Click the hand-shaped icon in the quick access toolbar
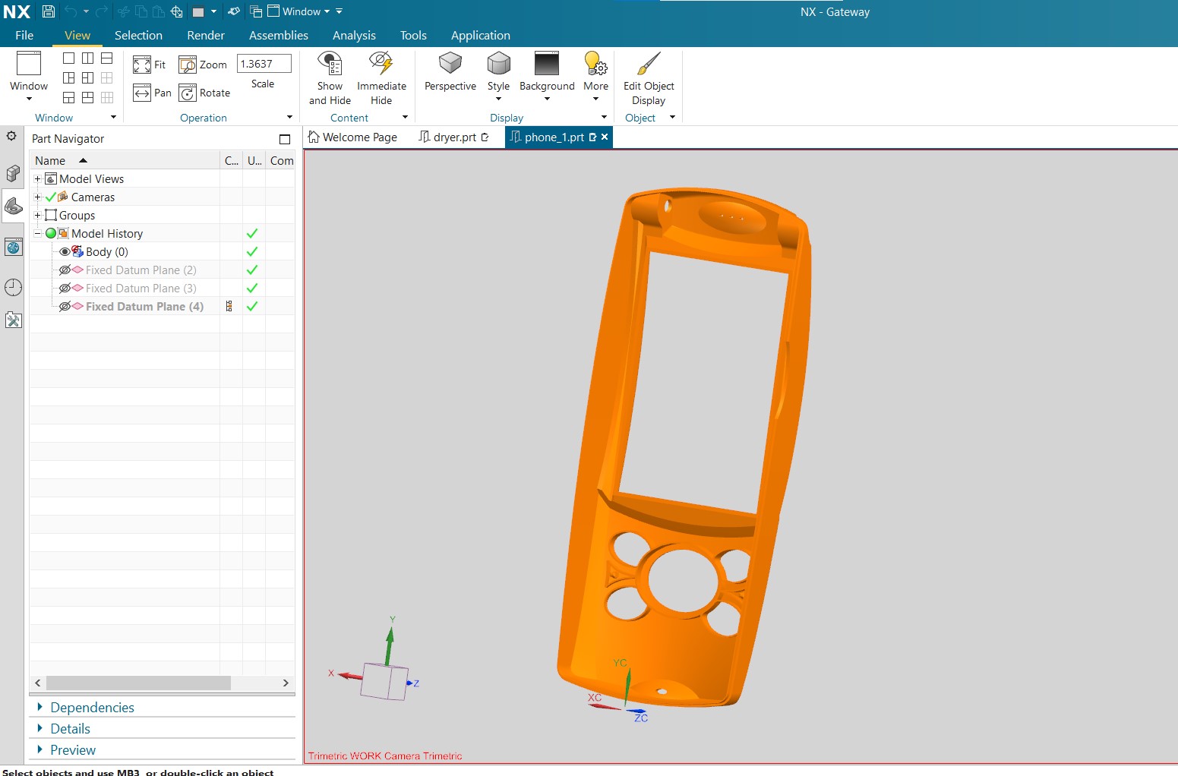 click(x=234, y=11)
